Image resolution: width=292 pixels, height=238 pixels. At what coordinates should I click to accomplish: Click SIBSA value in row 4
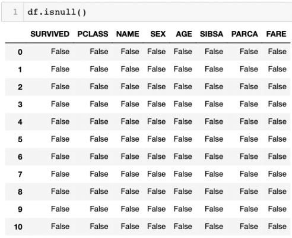(x=214, y=121)
